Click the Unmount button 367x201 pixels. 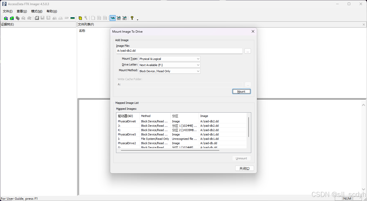point(241,158)
